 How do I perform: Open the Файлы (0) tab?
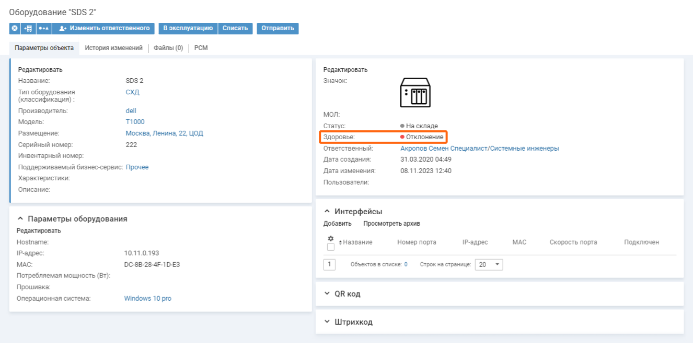click(168, 48)
